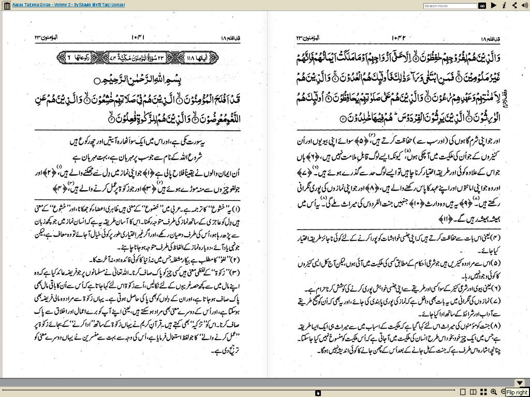Screen dimensions: 530x397
Task: Zoom in with magnifier plus icon
Action: point(494,392)
